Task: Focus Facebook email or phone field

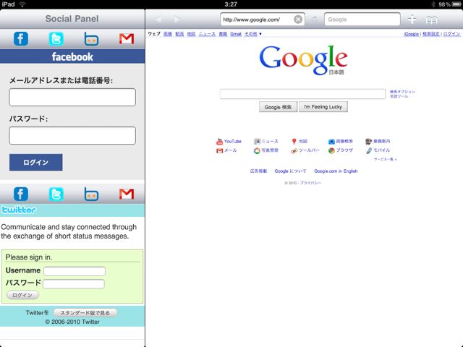Action: 72,97
